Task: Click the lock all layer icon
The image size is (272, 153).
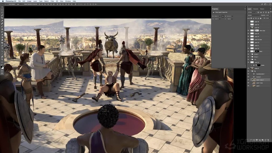Action: click(260, 18)
